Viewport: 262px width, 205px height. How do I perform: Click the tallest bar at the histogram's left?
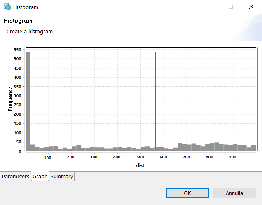[28, 103]
